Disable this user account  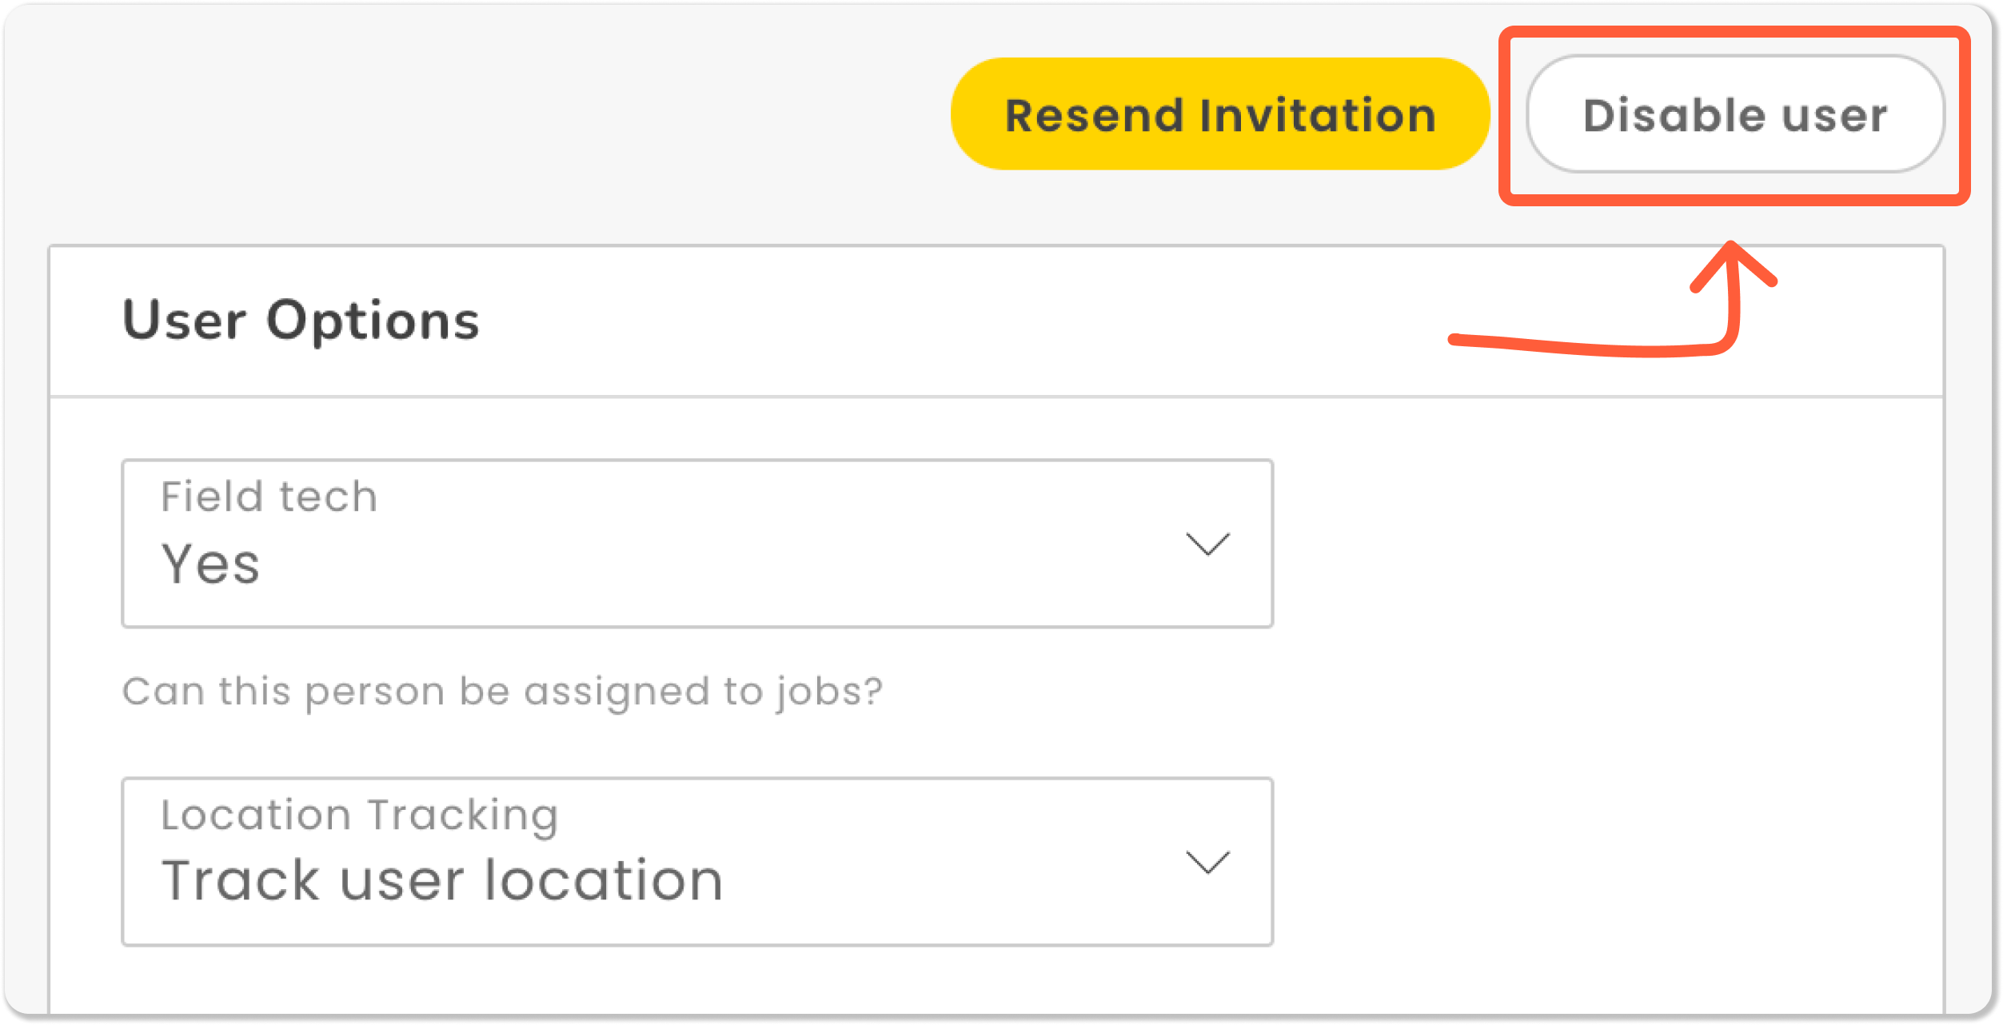click(1735, 114)
